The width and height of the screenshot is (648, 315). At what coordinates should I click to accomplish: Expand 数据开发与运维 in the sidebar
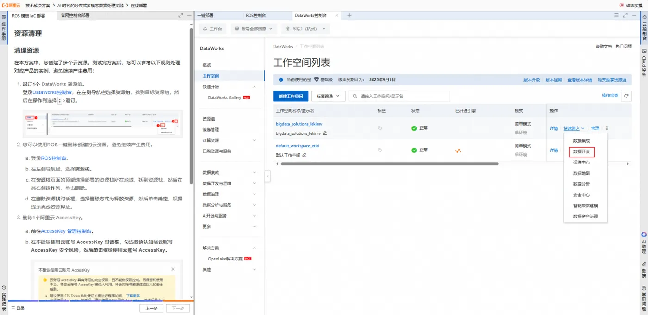(254, 183)
